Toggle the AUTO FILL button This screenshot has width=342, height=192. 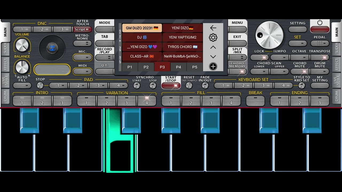pos(22,85)
